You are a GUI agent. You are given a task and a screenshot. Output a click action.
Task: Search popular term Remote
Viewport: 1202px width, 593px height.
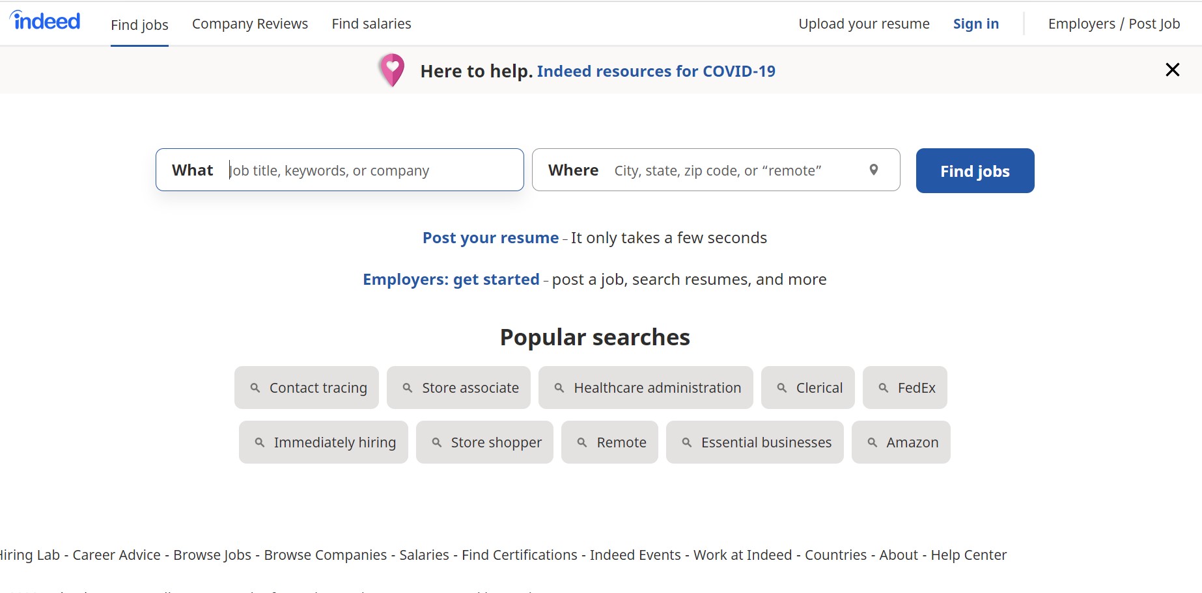click(x=609, y=442)
